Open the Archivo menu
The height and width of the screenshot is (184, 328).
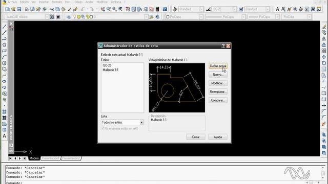(12, 2)
